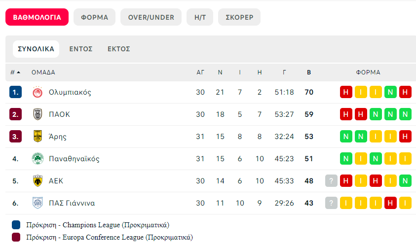The width and height of the screenshot is (416, 246).
Task: Show the ΕΝΤΟΣ home standings
Action: (x=81, y=49)
